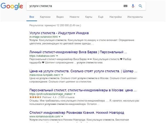Image resolution: width=166 pixels, height=123 pixels.
Task: Switch to the Картинки tab
Action: tap(45, 17)
